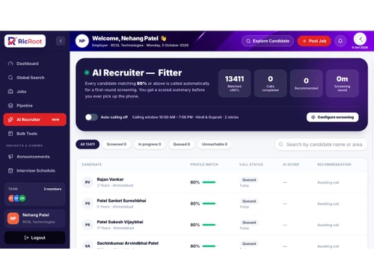The width and height of the screenshot is (374, 280).
Task: Click the Configure screening button
Action: tap(333, 117)
